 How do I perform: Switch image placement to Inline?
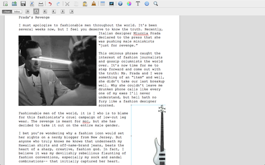[17, 12]
